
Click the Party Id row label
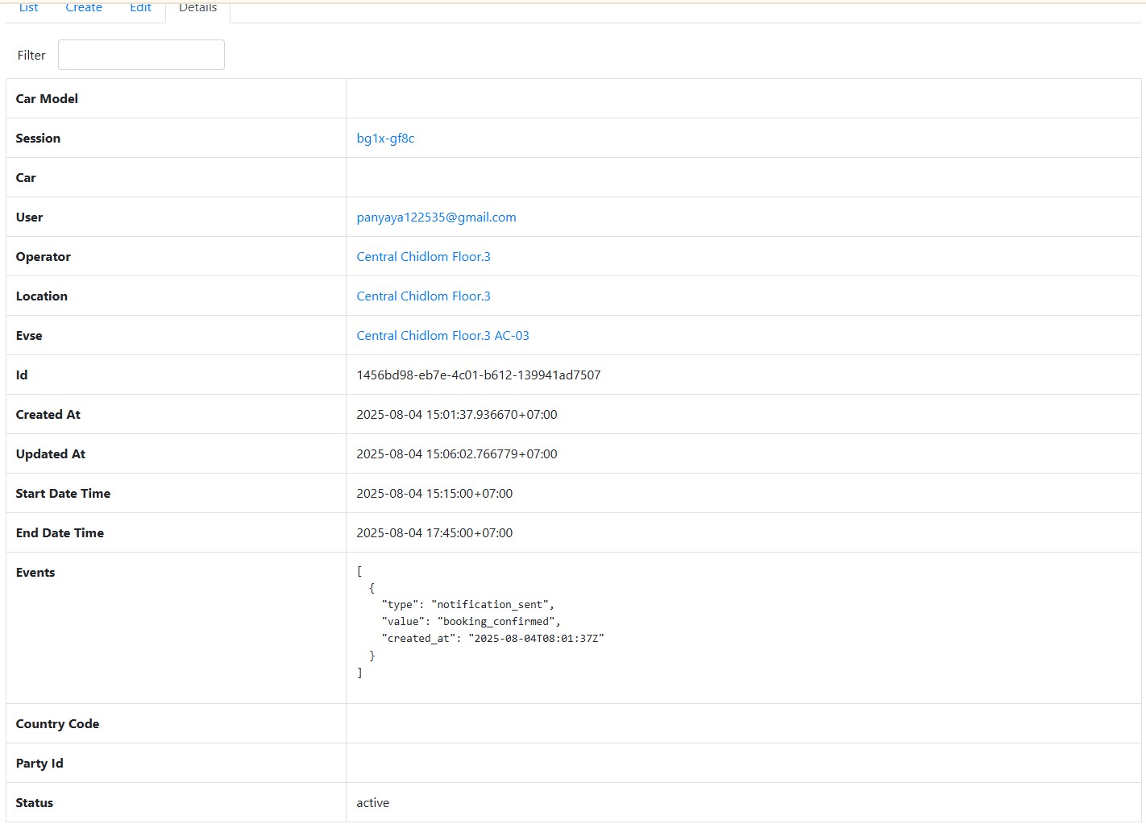(x=39, y=764)
